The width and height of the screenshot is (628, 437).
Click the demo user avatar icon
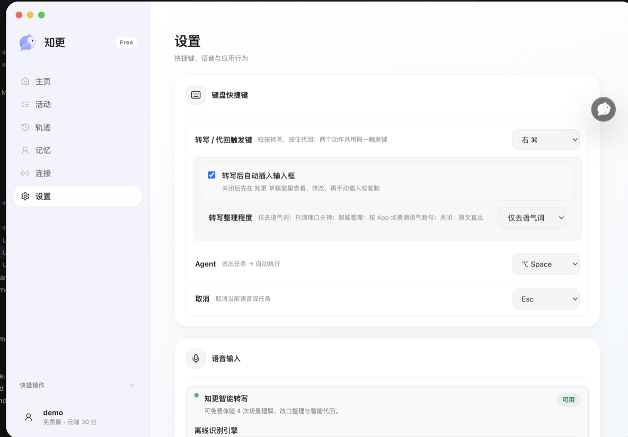pyautogui.click(x=29, y=417)
